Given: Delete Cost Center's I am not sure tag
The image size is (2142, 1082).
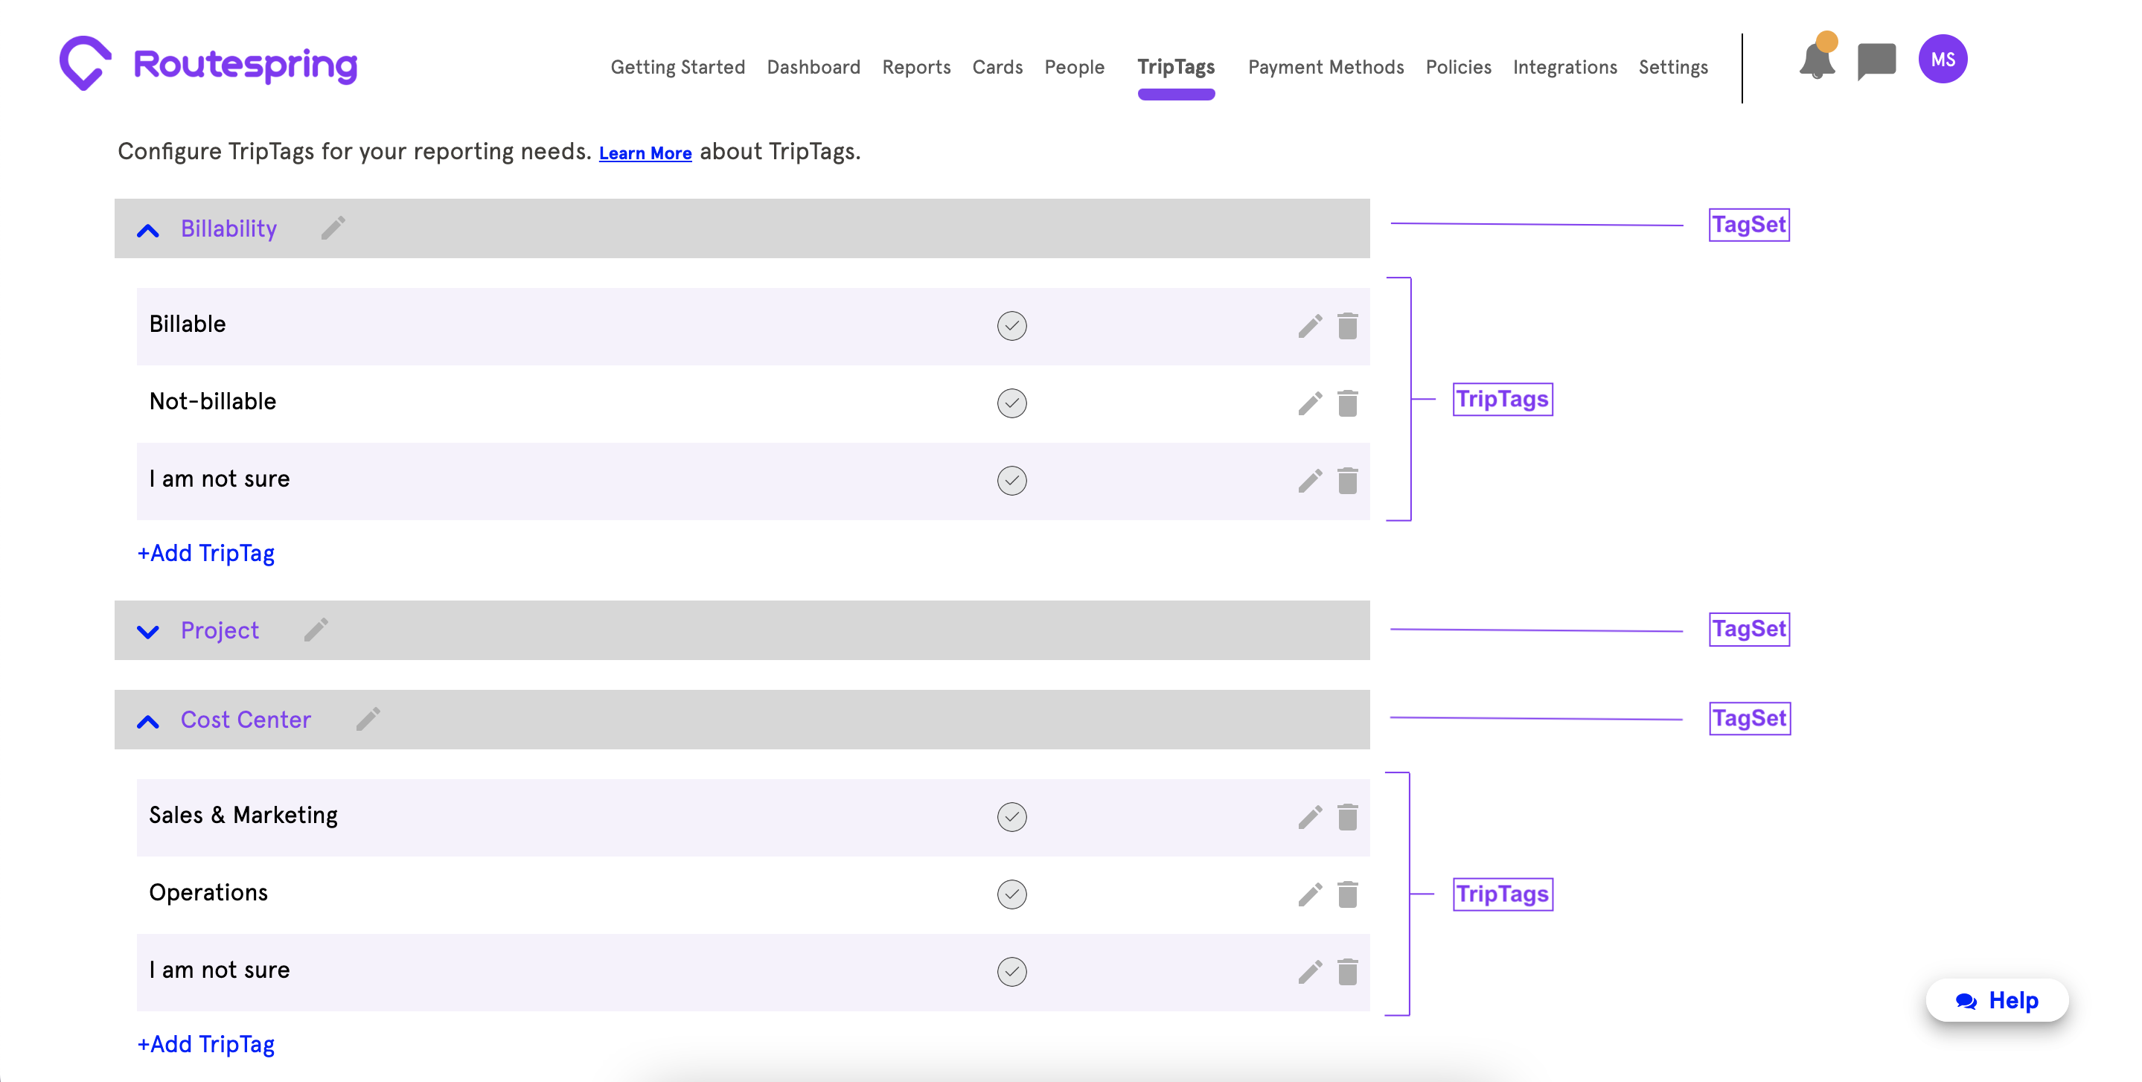Looking at the screenshot, I should coord(1347,971).
